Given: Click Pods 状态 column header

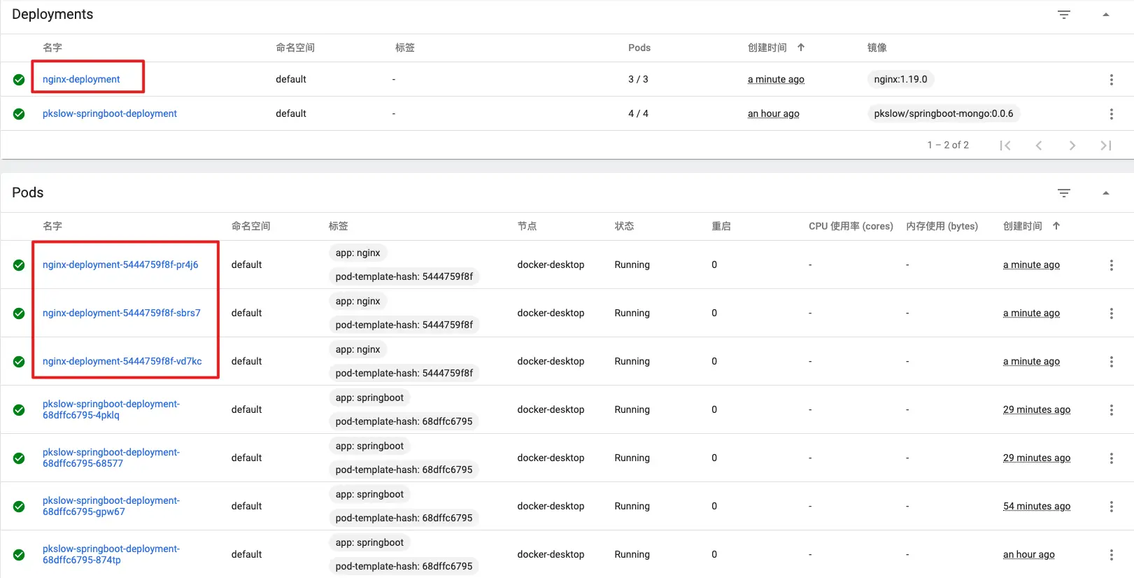Looking at the screenshot, I should pyautogui.click(x=625, y=226).
